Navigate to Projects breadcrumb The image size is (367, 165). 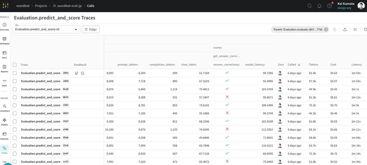(x=41, y=6)
